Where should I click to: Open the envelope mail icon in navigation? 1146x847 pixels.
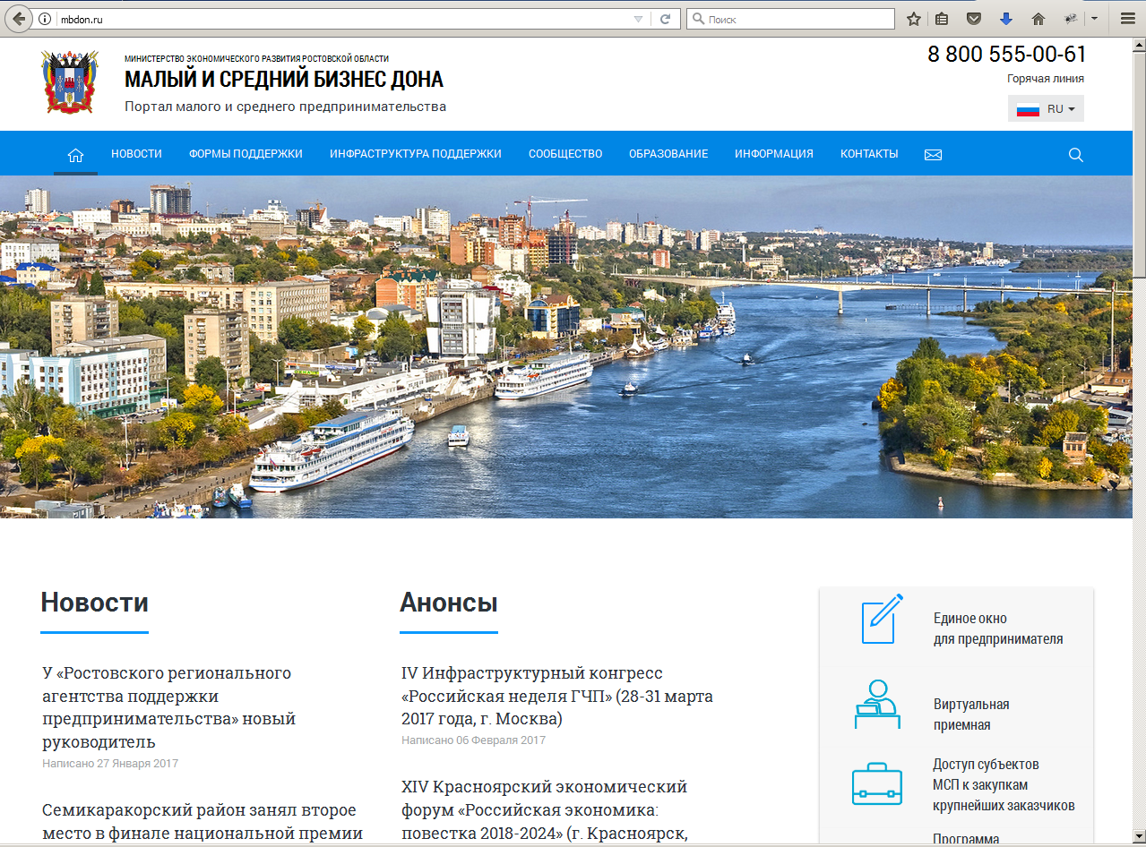(x=933, y=155)
